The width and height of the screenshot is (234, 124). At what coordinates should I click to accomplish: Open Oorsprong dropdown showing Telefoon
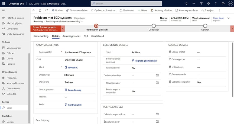(69, 82)
